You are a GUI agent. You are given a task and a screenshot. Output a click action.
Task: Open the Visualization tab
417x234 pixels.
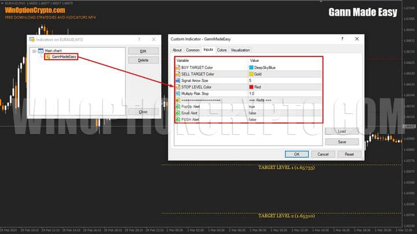pyautogui.click(x=240, y=50)
